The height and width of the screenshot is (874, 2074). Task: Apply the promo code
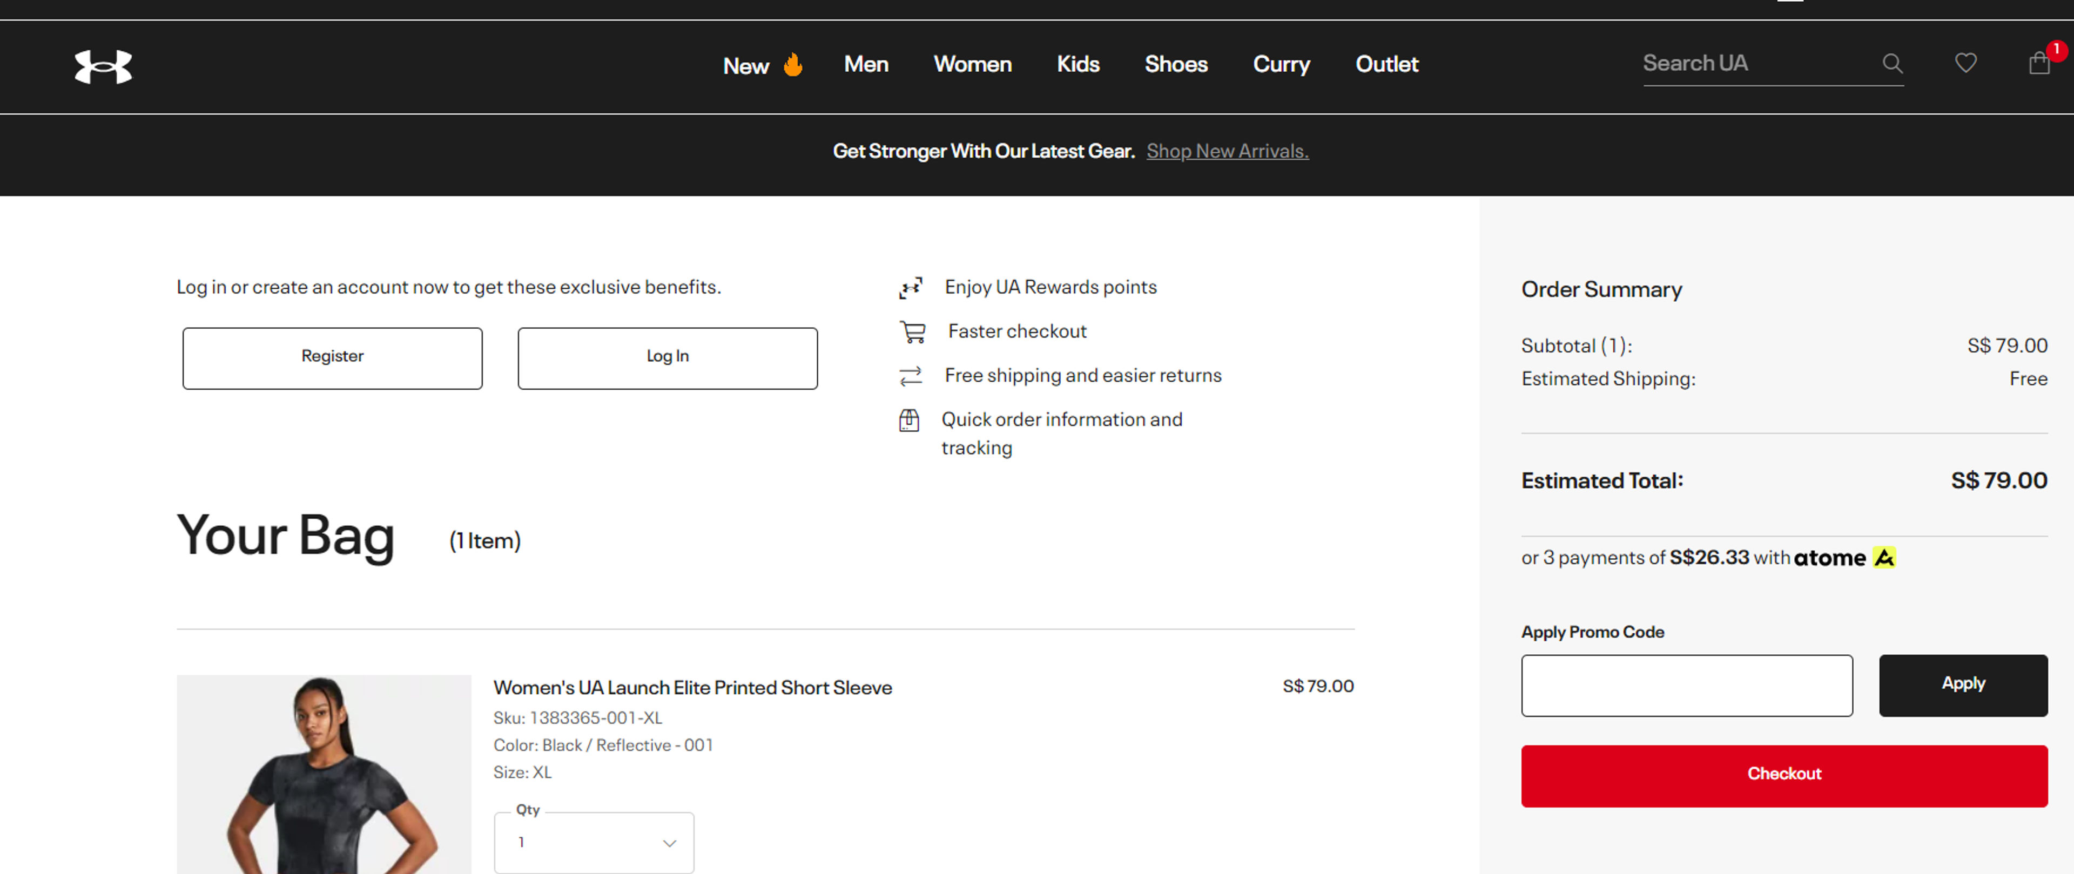(1963, 685)
